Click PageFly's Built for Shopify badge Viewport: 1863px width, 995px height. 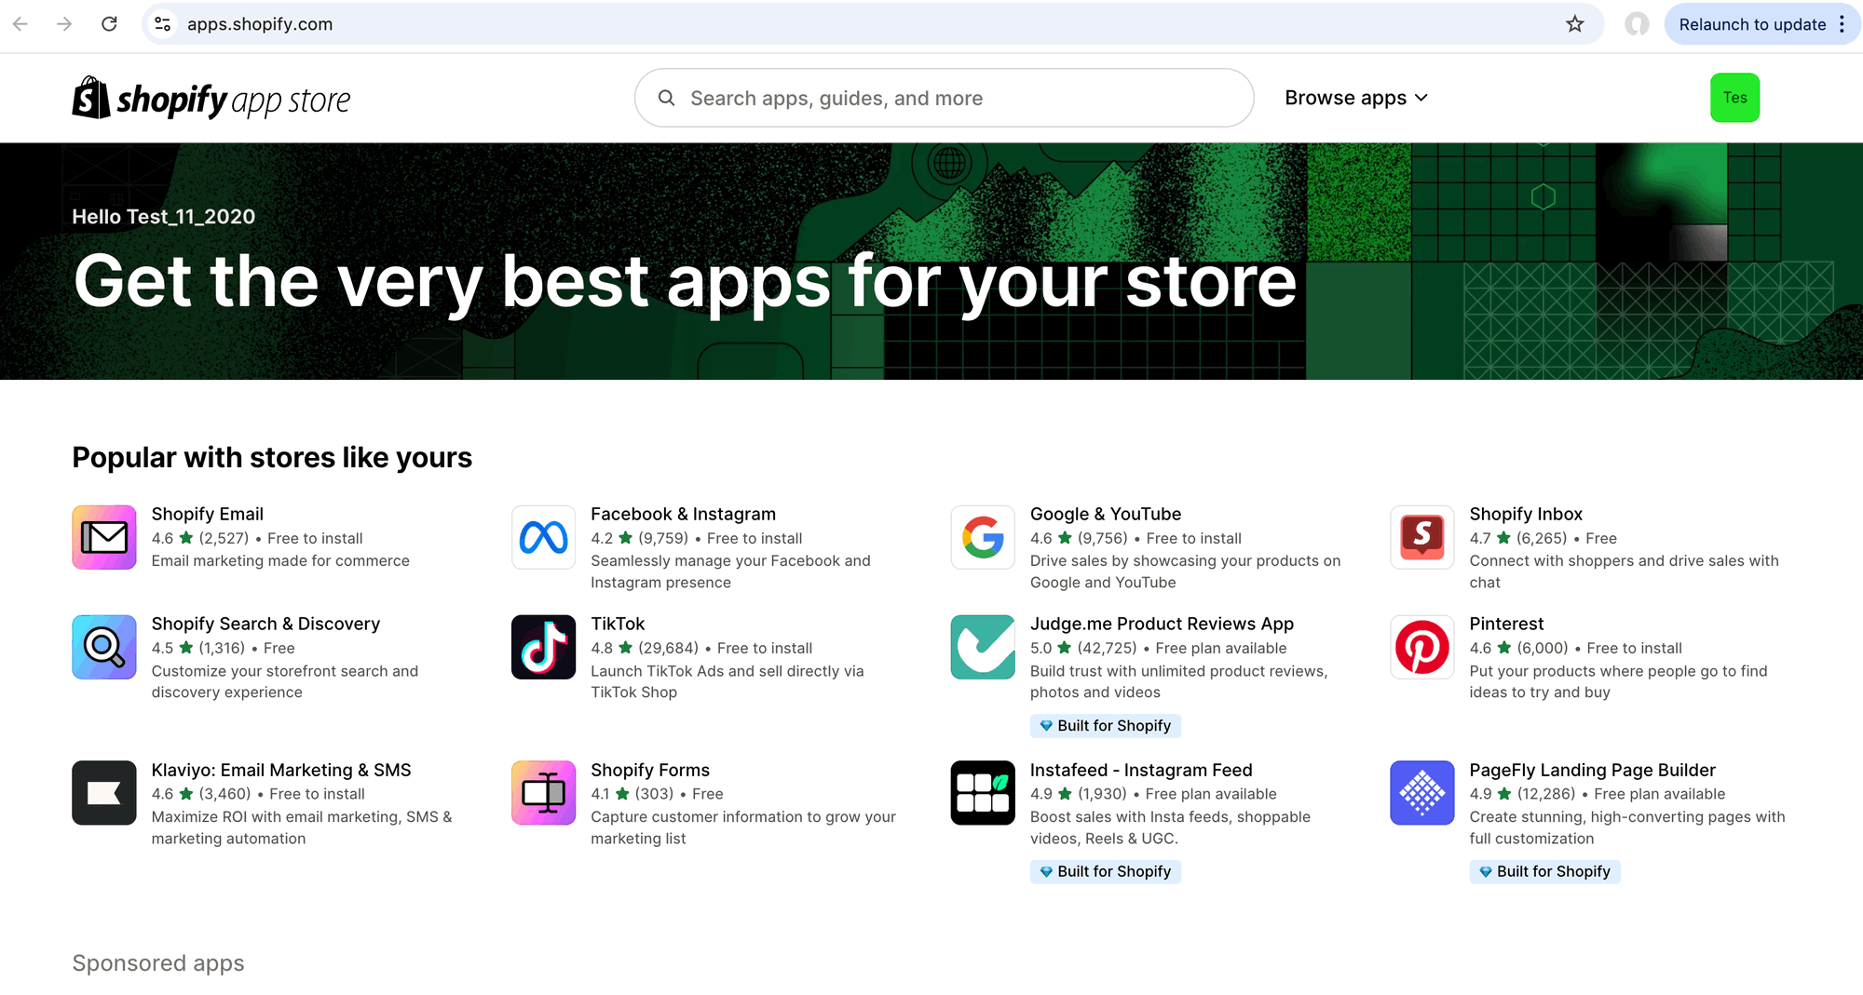[1544, 872]
